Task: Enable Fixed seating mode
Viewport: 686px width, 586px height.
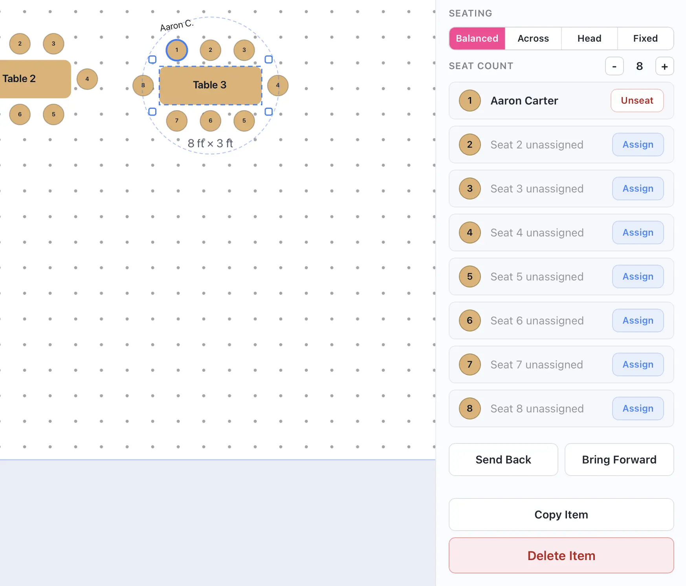Action: (645, 38)
